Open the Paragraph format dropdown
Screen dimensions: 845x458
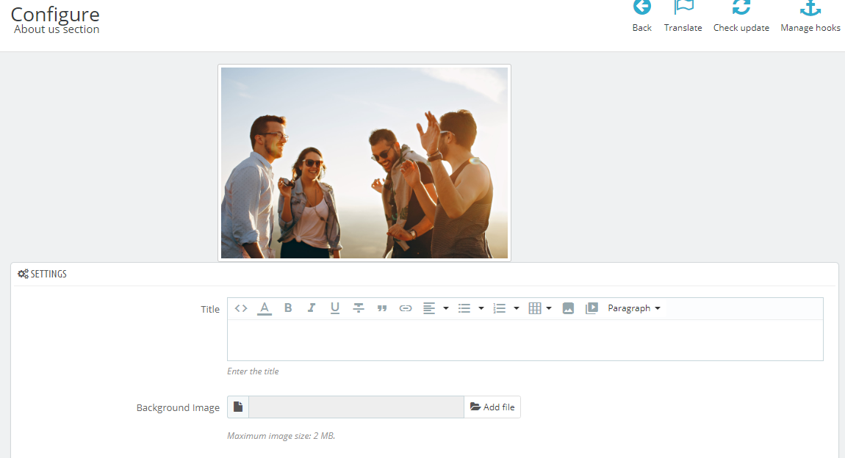tap(633, 308)
